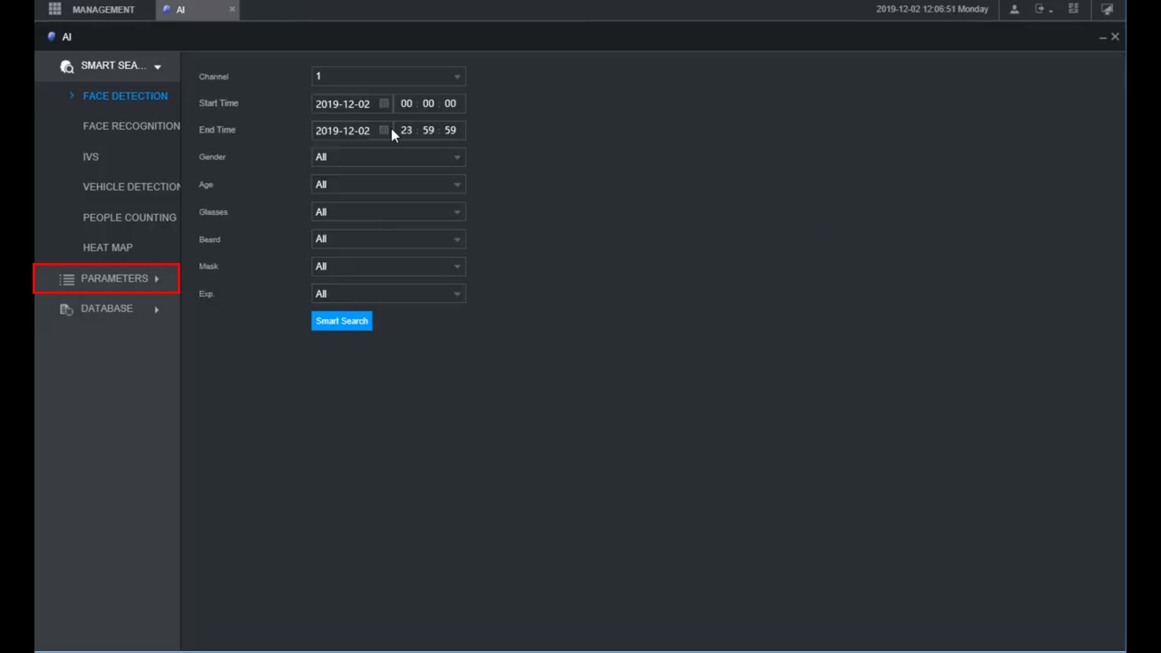Viewport: 1161px width, 653px height.
Task: Close the AI tab
Action: click(232, 9)
